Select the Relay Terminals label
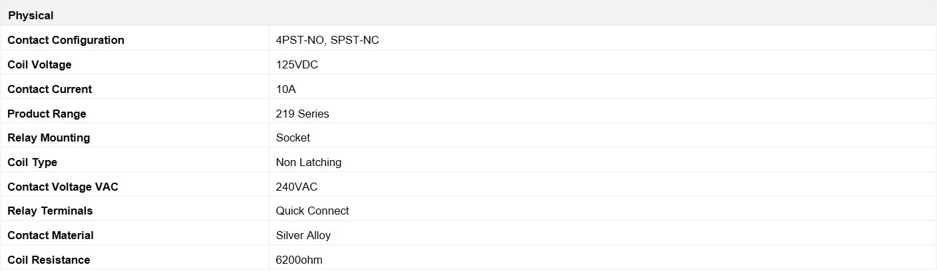This screenshot has width=937, height=273. coord(50,211)
